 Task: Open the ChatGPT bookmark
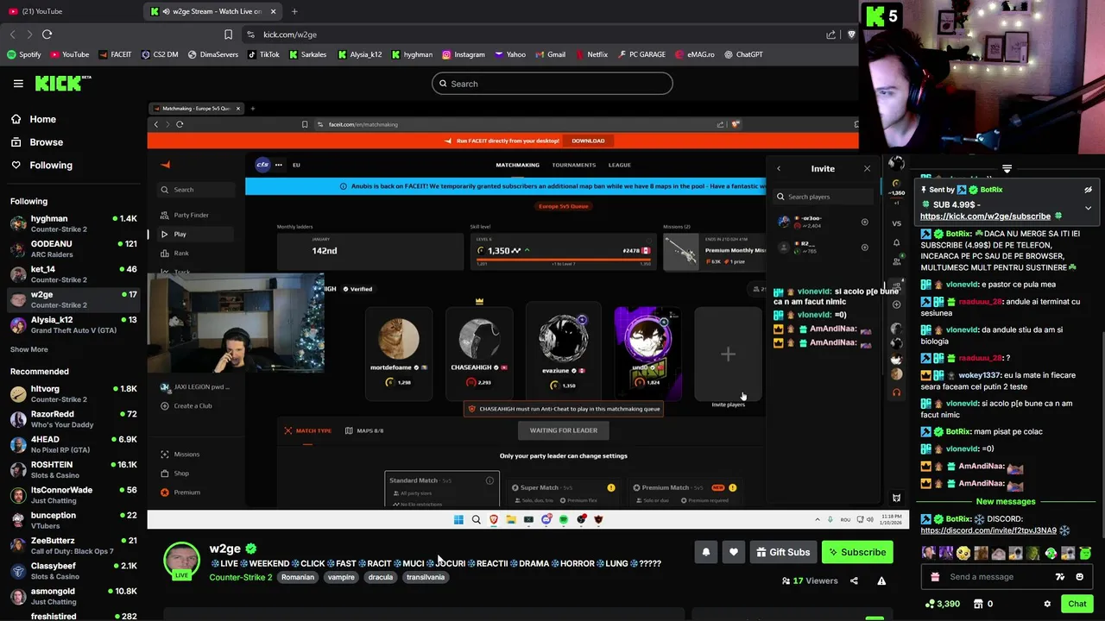(743, 54)
